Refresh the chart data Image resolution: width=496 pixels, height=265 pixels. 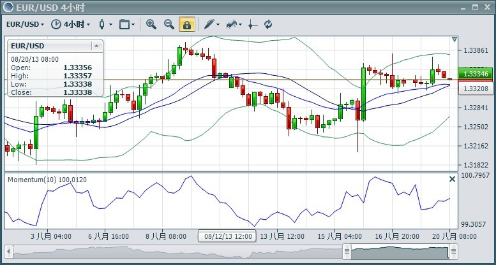[x=268, y=24]
